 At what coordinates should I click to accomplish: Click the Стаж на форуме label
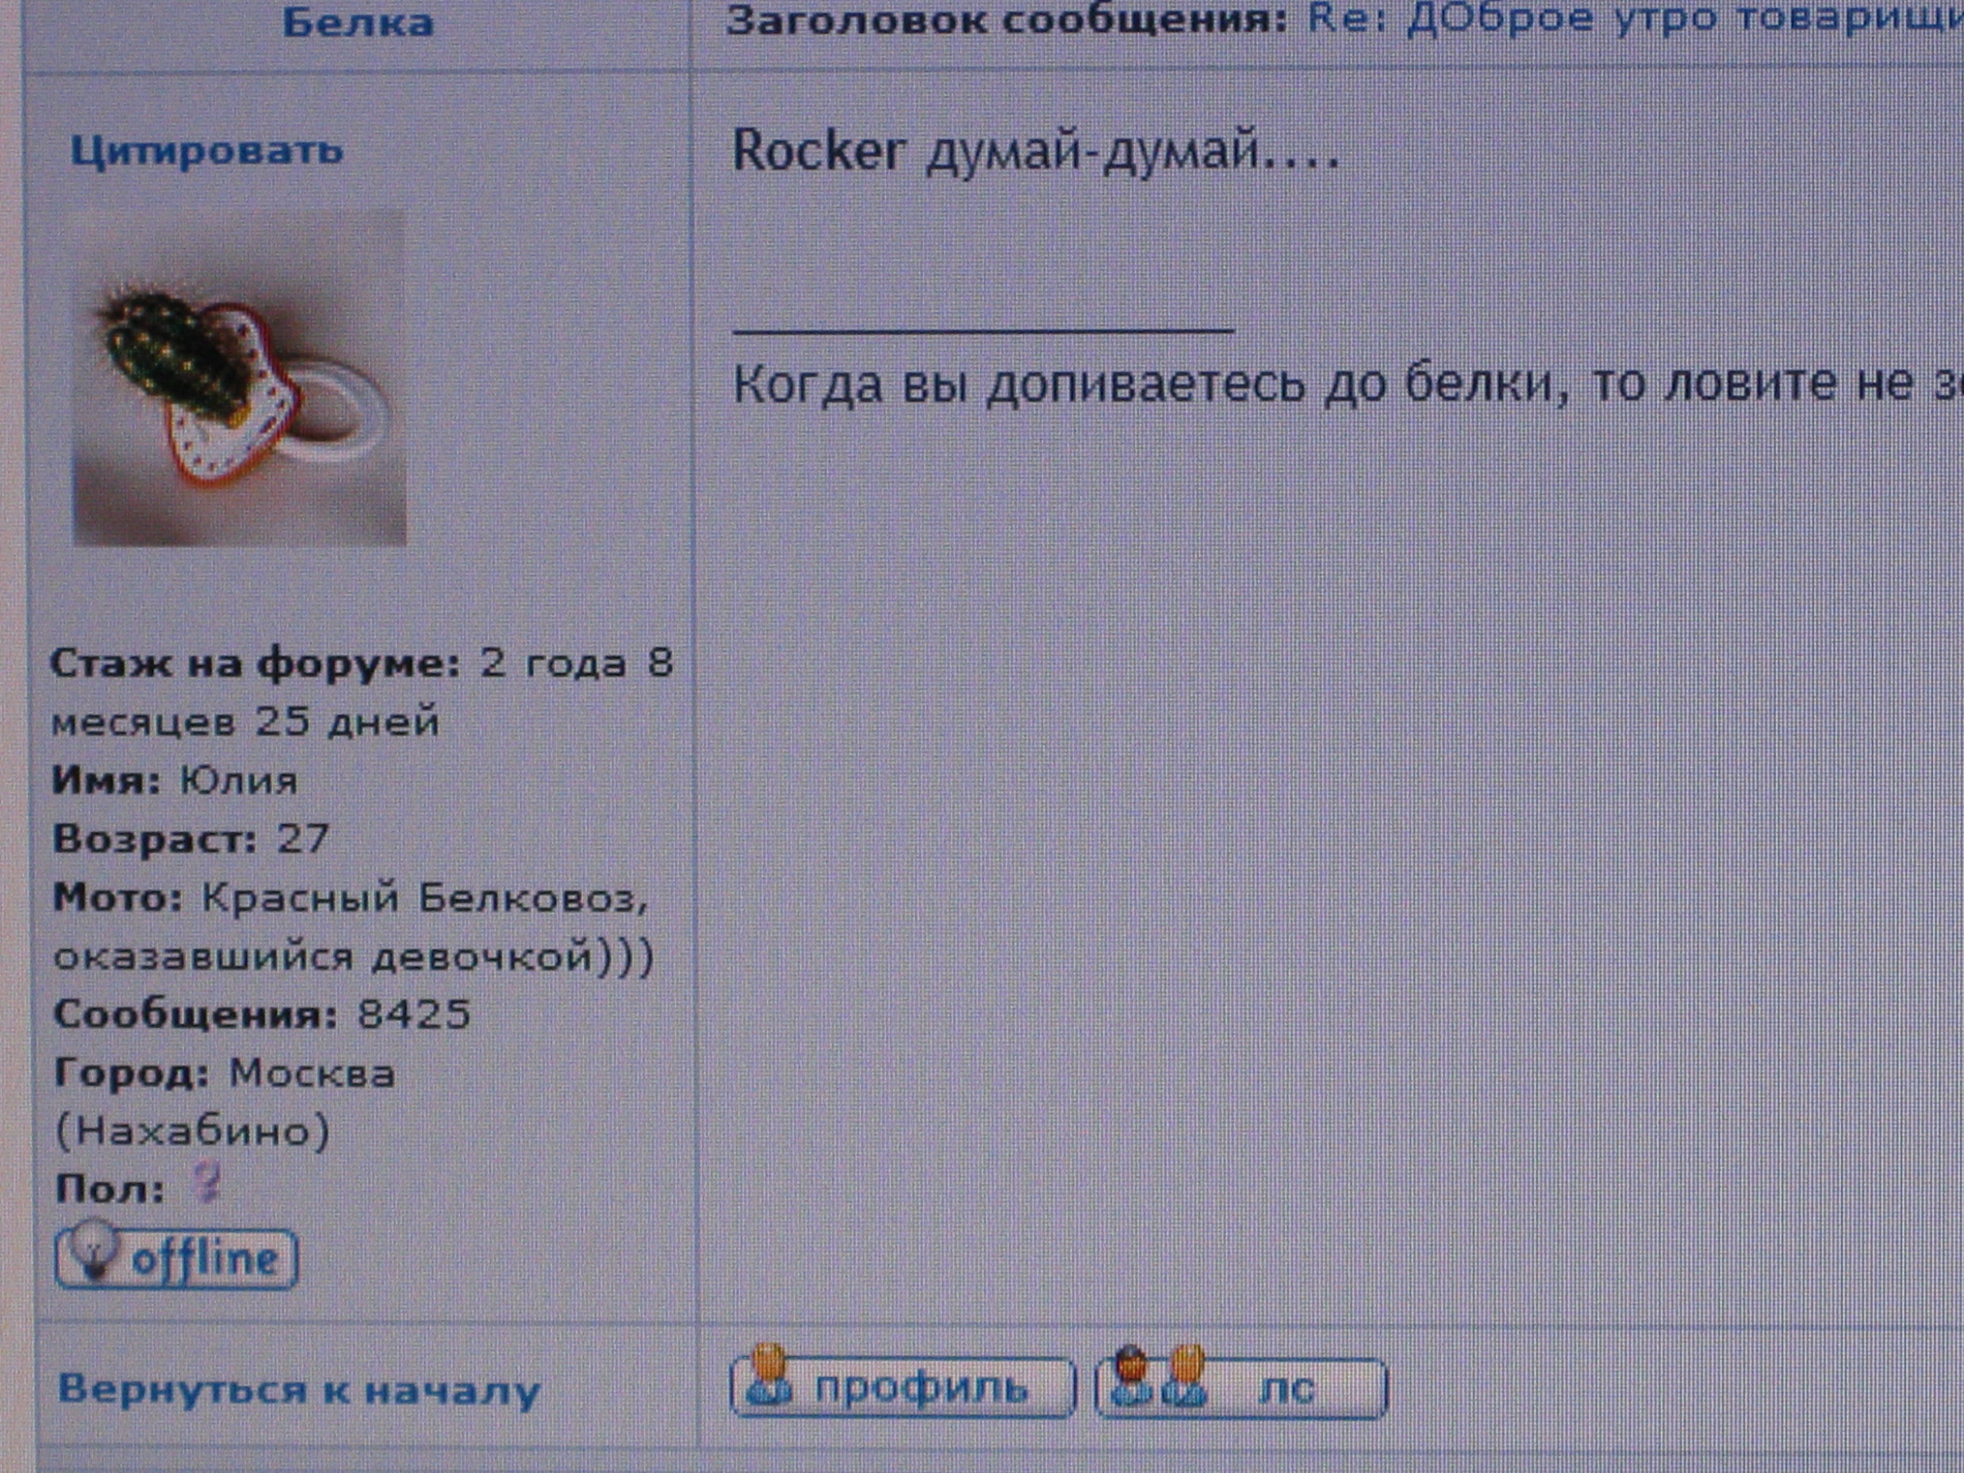(x=256, y=663)
